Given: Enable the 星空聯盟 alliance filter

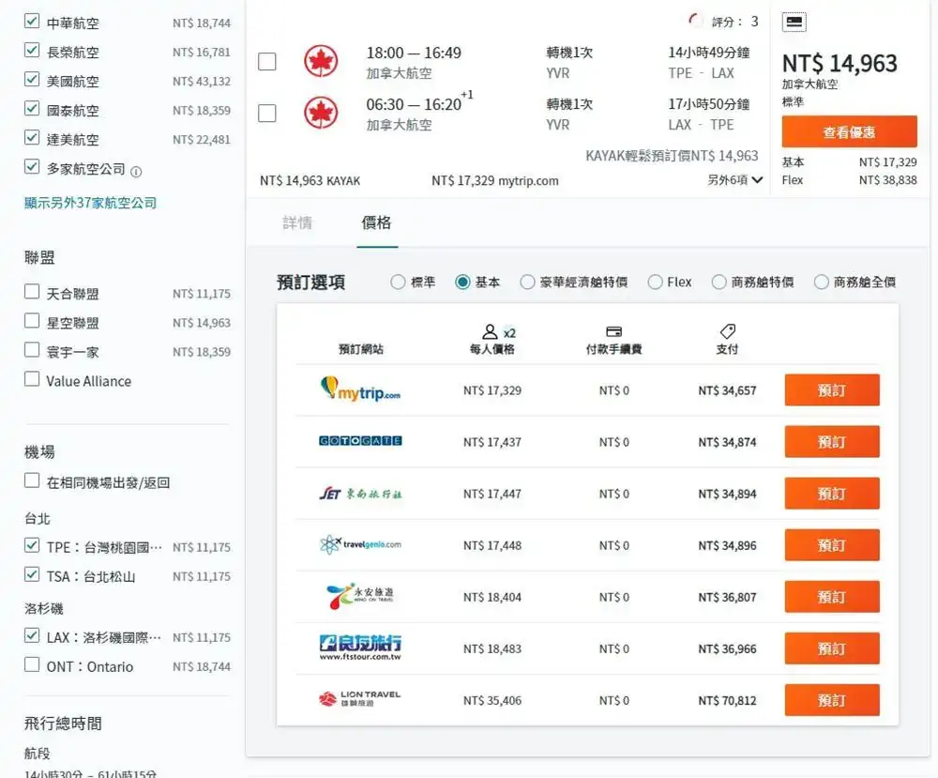Looking at the screenshot, I should [x=32, y=321].
